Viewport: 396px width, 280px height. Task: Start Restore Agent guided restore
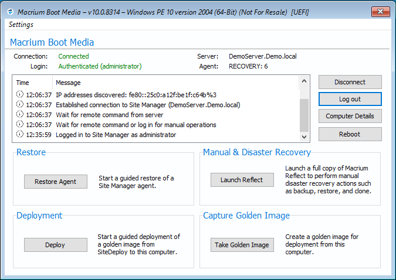56,182
